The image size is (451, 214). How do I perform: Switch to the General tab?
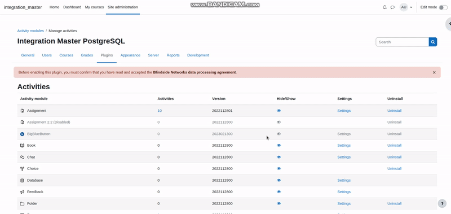pos(28,55)
